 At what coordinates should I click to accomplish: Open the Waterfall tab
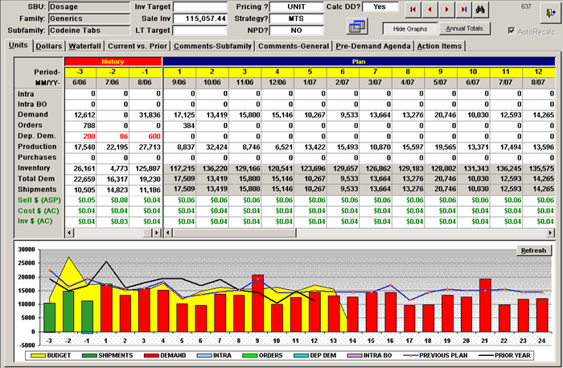(84, 47)
